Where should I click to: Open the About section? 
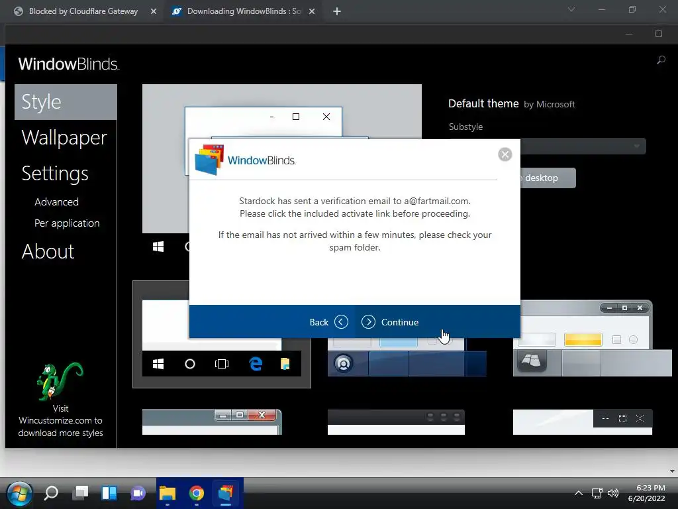coord(48,251)
